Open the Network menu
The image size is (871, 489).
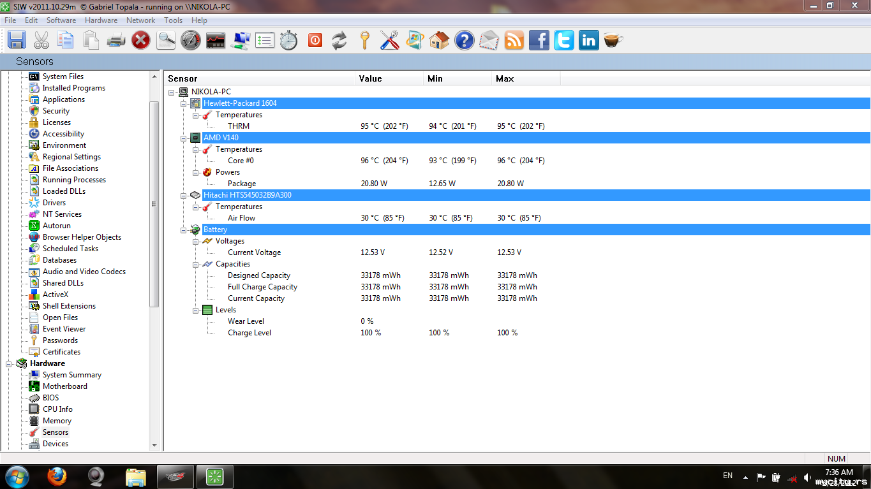tap(140, 20)
